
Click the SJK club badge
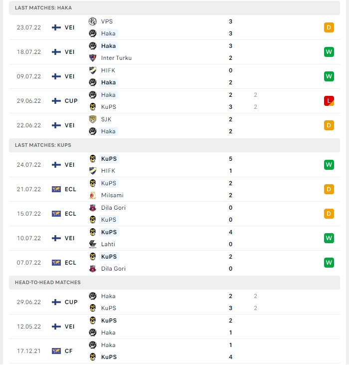[x=92, y=119]
